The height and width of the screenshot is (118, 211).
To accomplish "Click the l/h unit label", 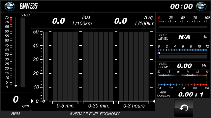I will tap(204, 66).
